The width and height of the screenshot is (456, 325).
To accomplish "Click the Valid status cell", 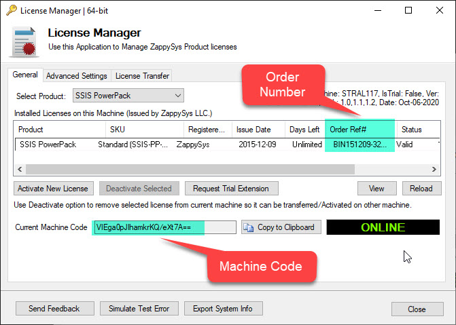I will pos(404,145).
